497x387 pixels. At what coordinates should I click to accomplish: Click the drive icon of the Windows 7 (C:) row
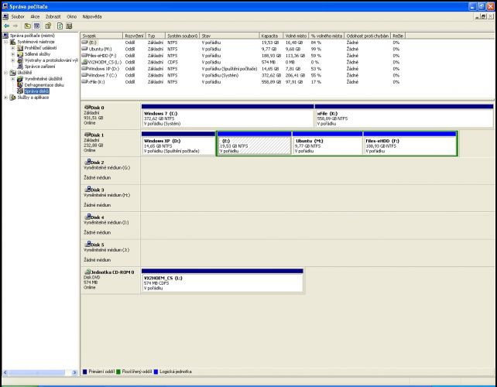coord(84,75)
